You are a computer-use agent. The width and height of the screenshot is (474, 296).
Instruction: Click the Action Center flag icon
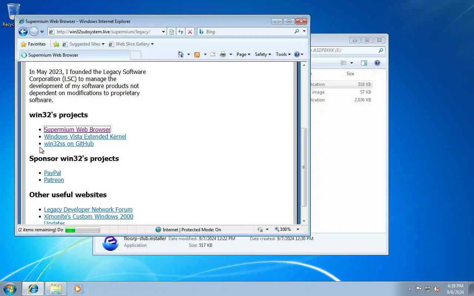(x=418, y=289)
